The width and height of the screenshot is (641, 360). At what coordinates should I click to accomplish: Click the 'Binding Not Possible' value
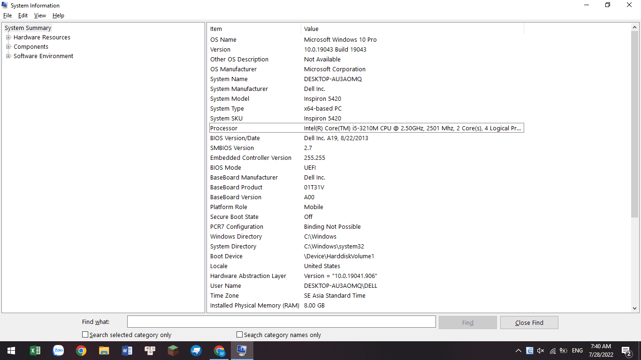pos(332,227)
